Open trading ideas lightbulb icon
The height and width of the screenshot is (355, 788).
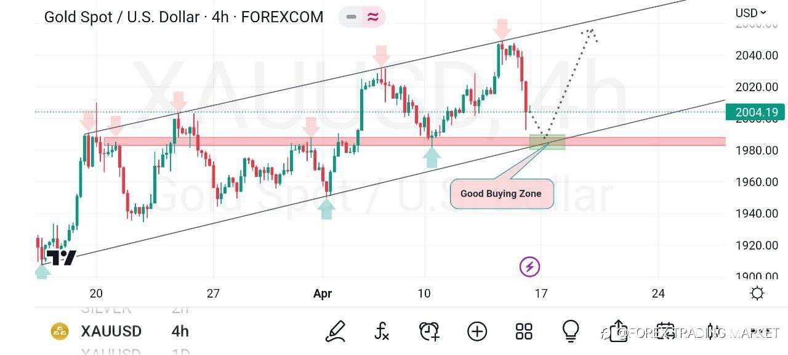[x=571, y=332]
